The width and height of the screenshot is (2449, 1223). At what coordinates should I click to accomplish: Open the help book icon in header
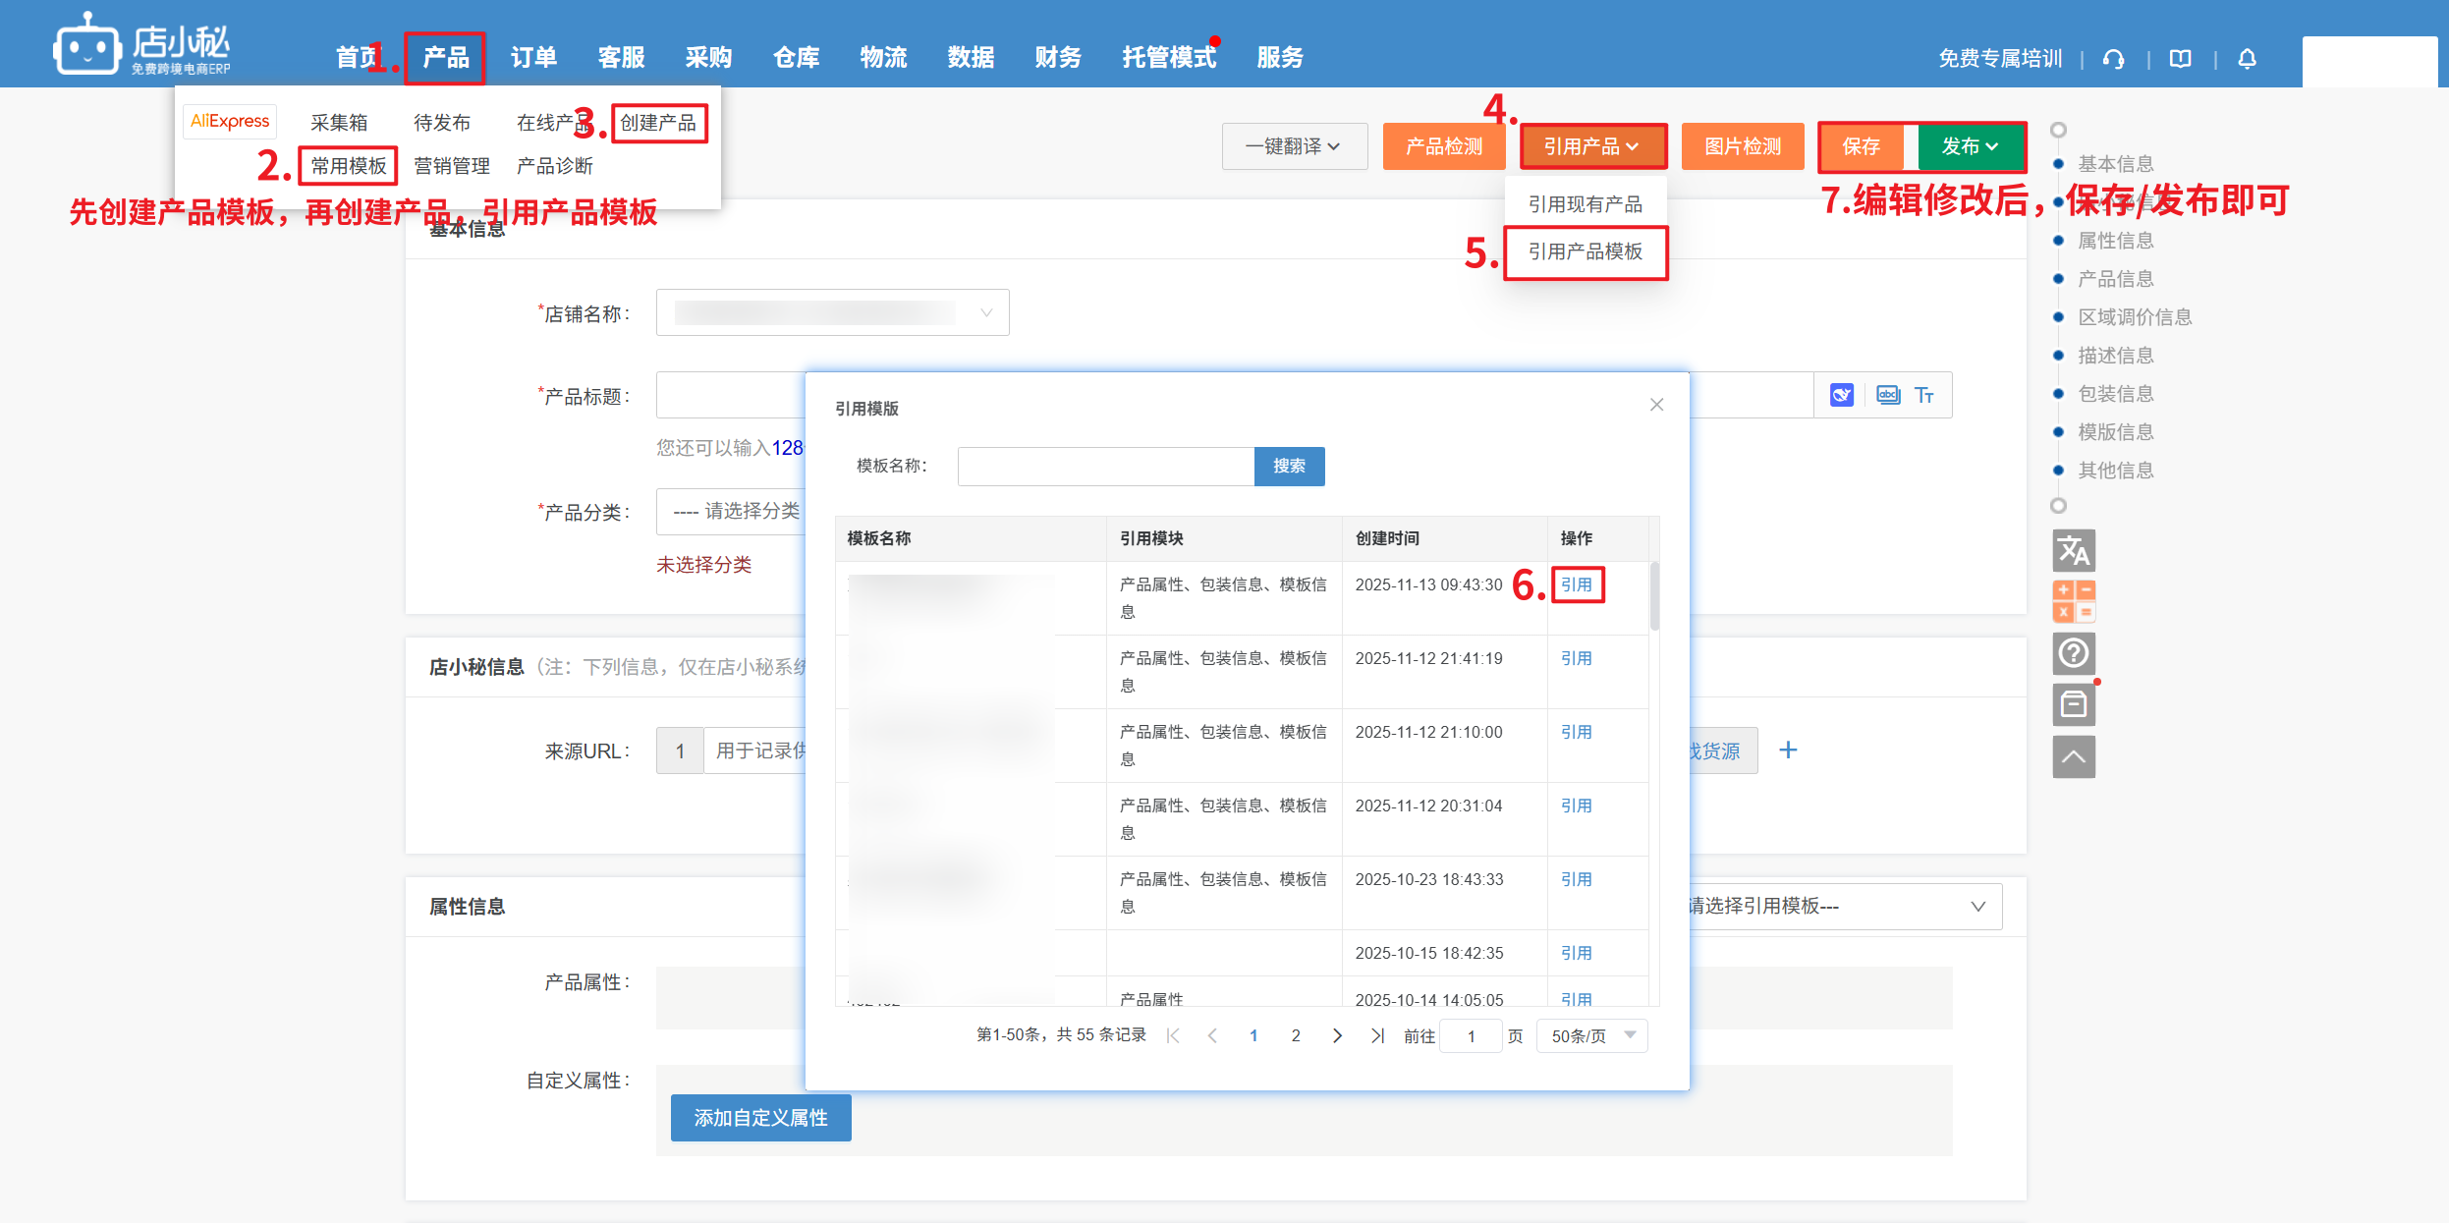tap(2180, 59)
